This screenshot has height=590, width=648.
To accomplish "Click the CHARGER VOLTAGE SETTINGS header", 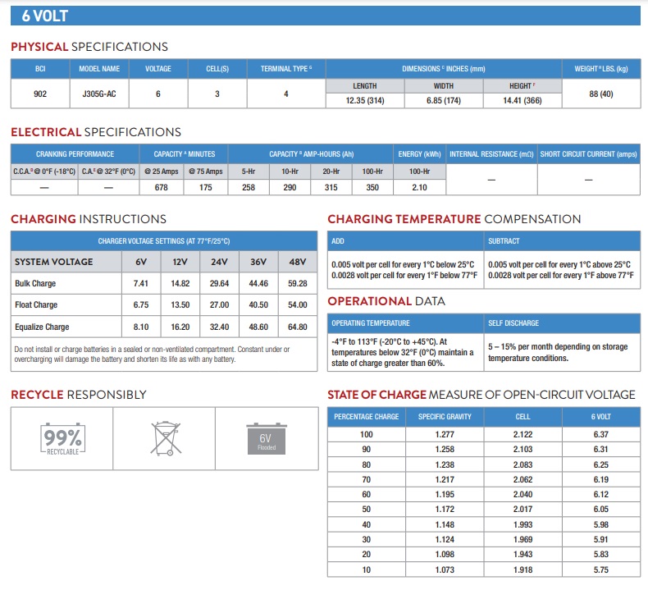I will 164,241.
